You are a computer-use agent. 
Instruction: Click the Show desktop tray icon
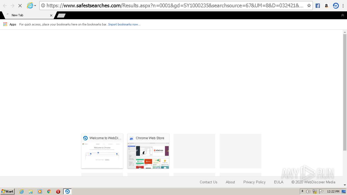(344, 191)
